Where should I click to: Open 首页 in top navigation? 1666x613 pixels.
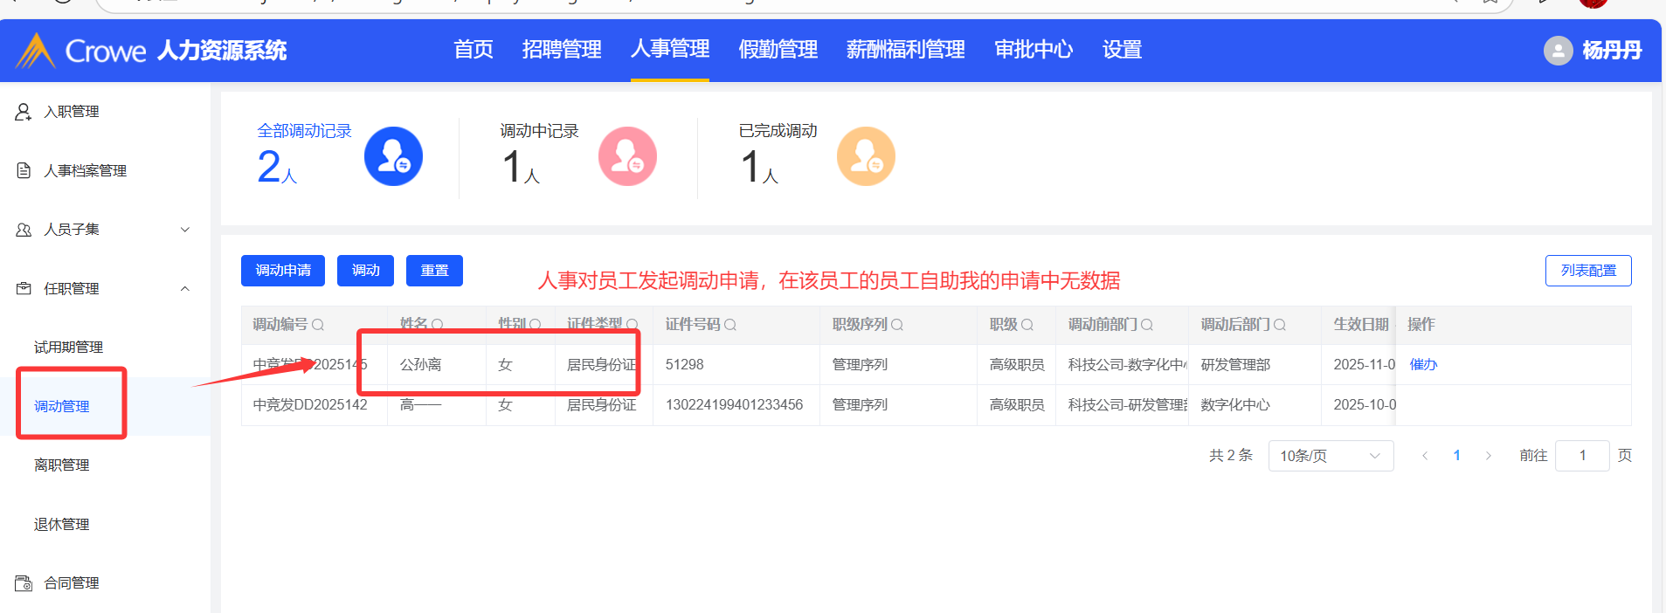click(474, 50)
